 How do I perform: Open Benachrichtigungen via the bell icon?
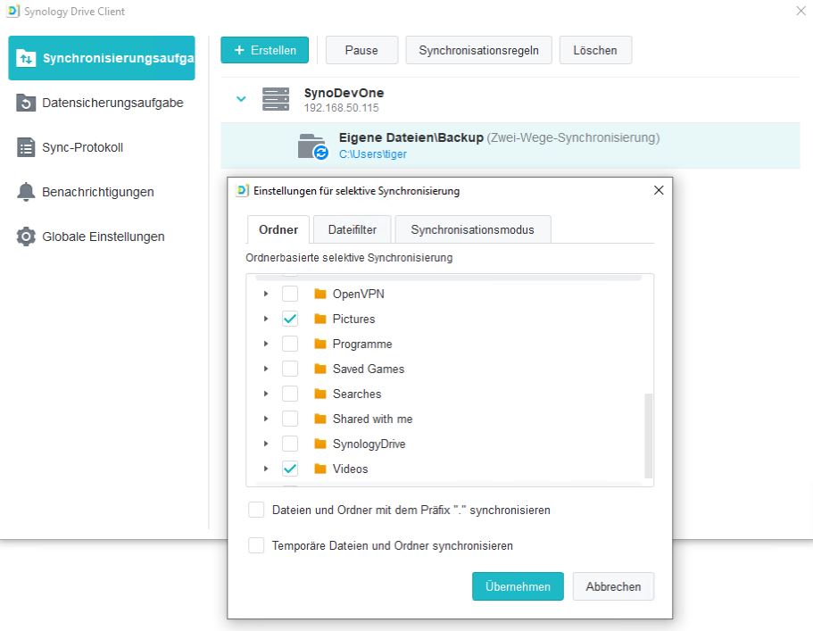tap(26, 192)
